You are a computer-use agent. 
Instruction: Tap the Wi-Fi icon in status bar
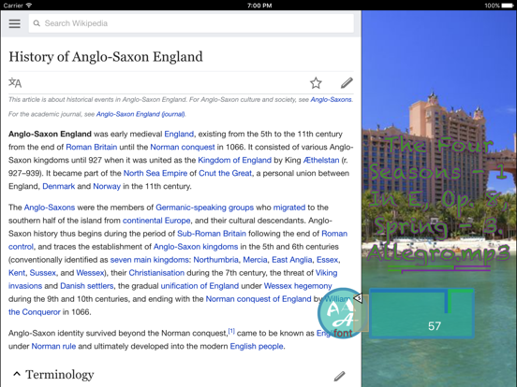tap(29, 5)
